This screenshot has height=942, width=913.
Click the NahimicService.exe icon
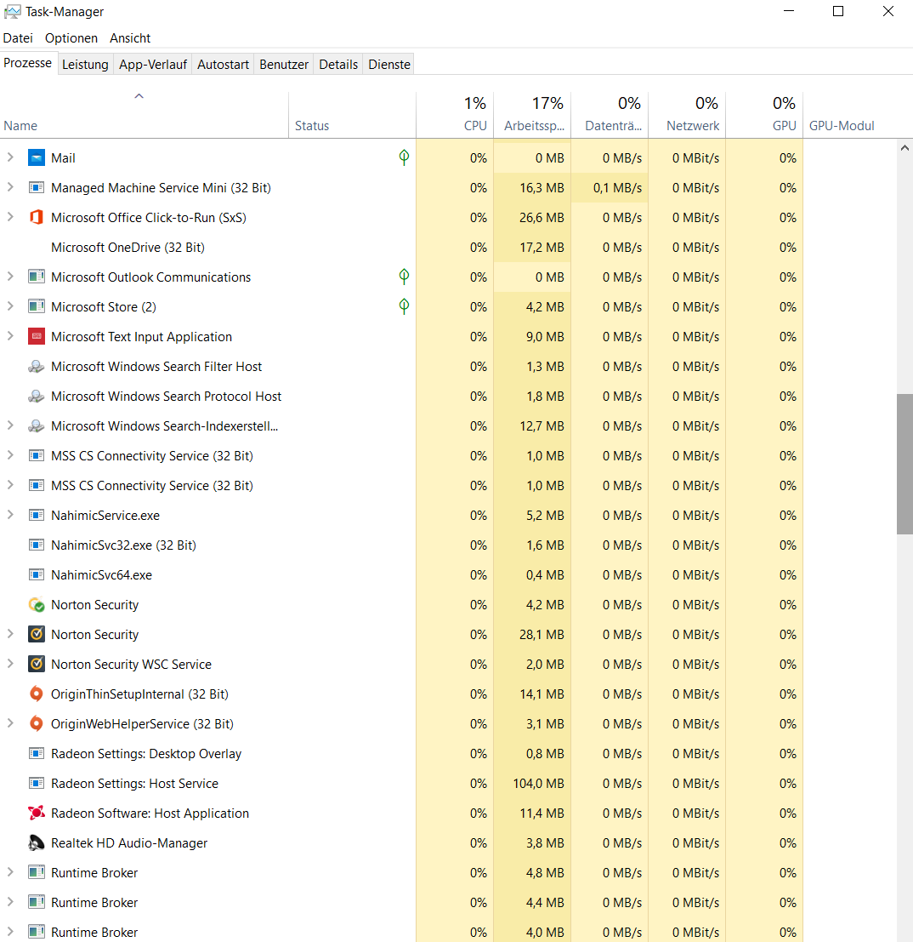tap(37, 516)
